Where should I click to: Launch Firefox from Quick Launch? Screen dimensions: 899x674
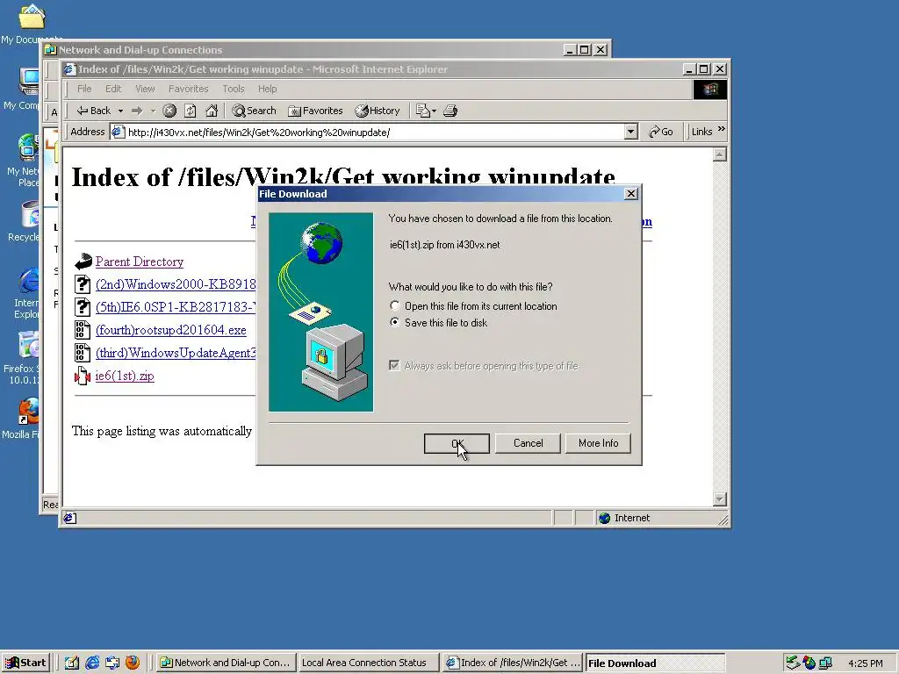click(133, 663)
